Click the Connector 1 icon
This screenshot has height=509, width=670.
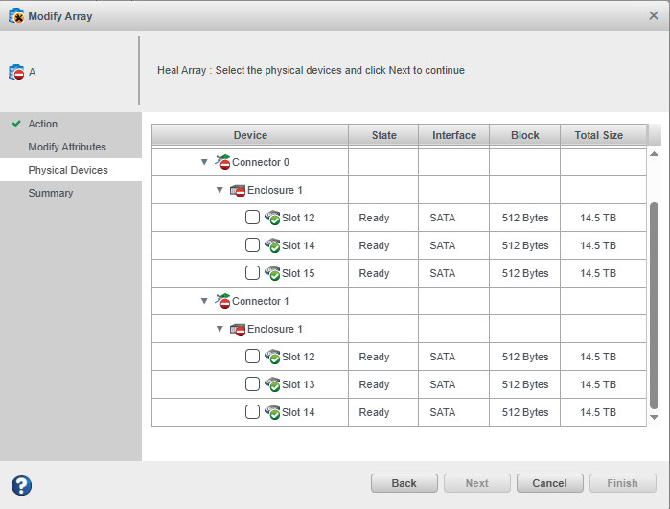(222, 301)
